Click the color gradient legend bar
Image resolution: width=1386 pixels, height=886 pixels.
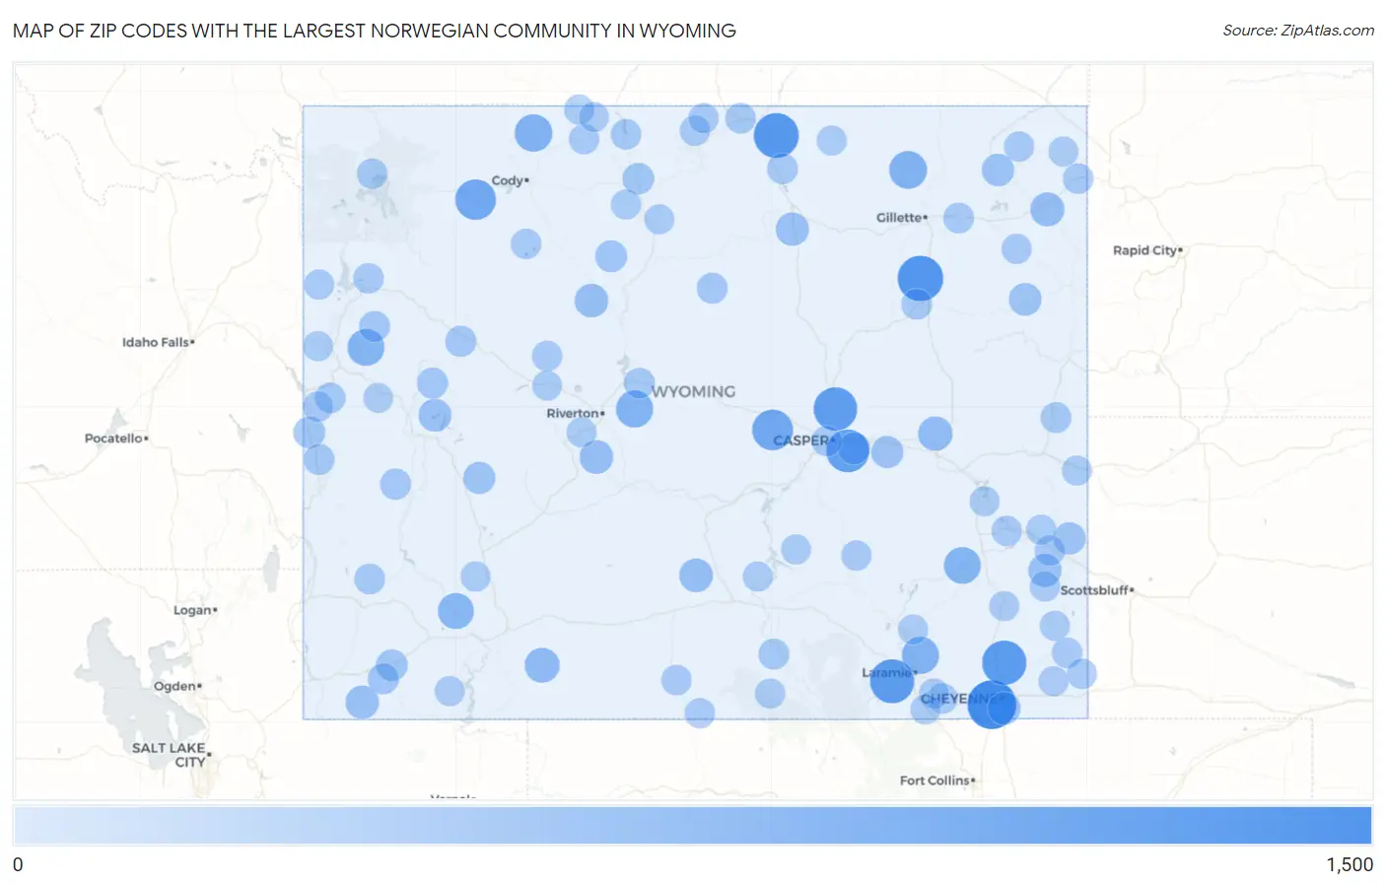tap(693, 826)
